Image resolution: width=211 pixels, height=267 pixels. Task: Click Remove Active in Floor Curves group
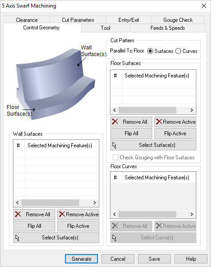pos(175,226)
